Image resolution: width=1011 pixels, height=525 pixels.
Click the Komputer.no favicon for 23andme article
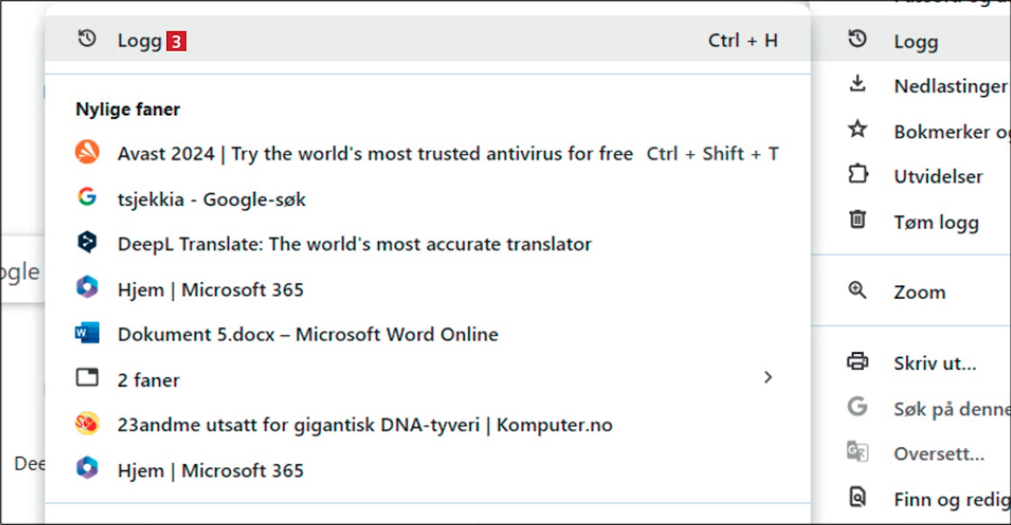pyautogui.click(x=87, y=424)
